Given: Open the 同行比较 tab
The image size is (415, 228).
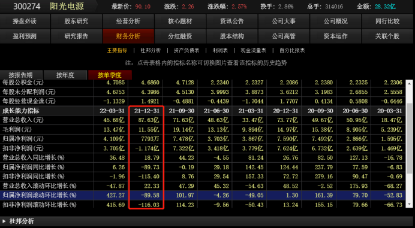Looking at the screenshot, I should (387, 21).
